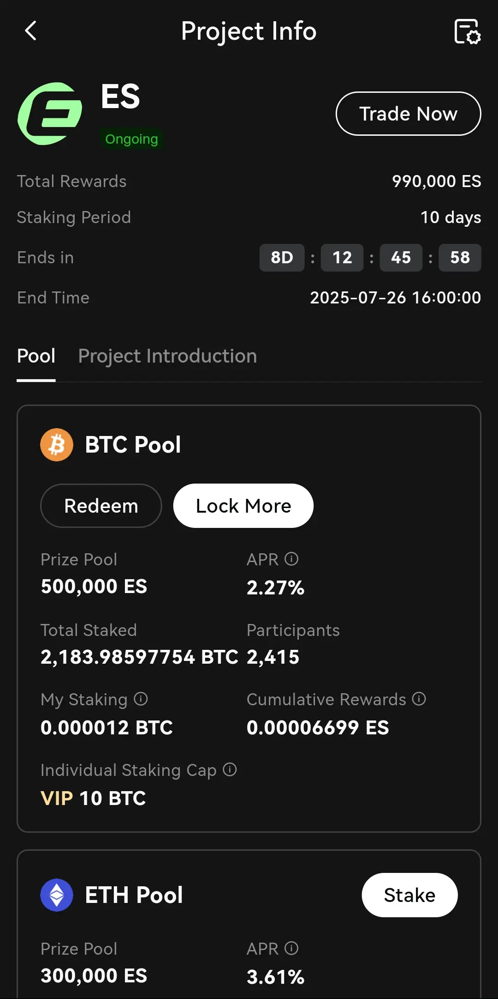
Task: Switch to Project Introduction tab
Action: [167, 356]
